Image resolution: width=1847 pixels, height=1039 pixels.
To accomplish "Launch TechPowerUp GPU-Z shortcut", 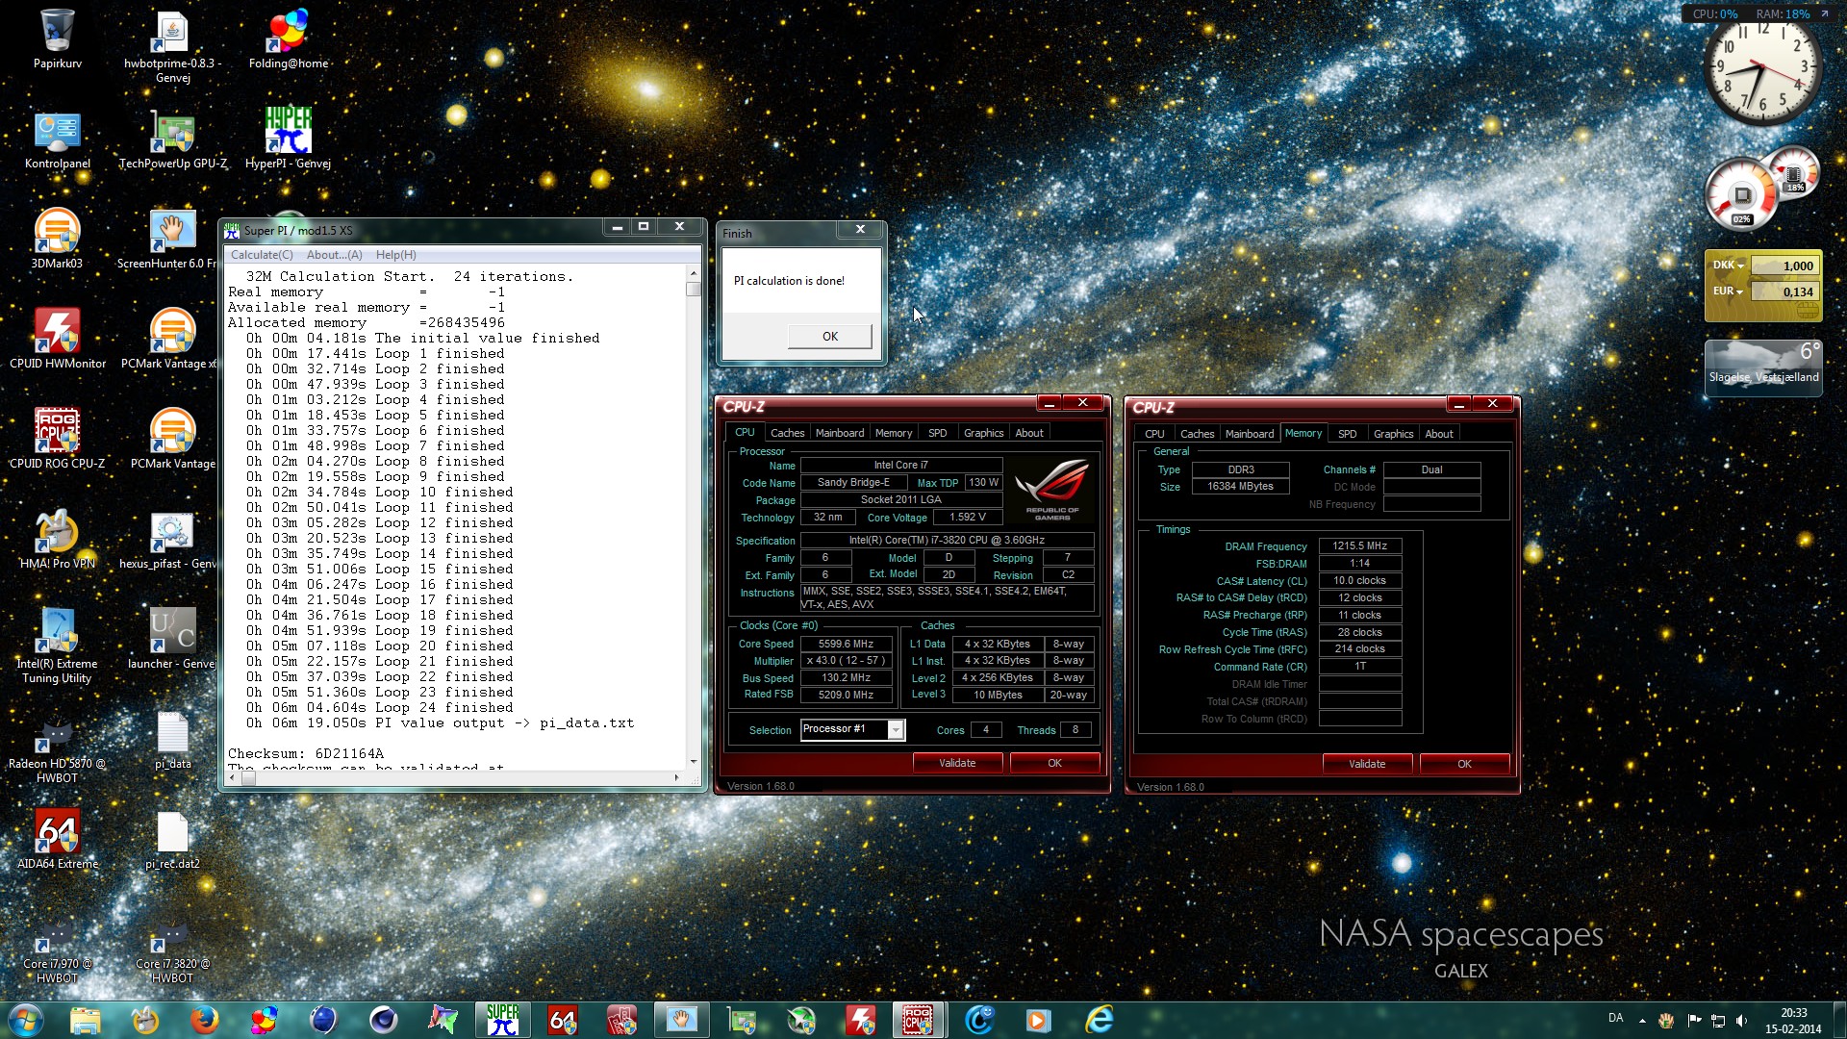I will tap(172, 139).
